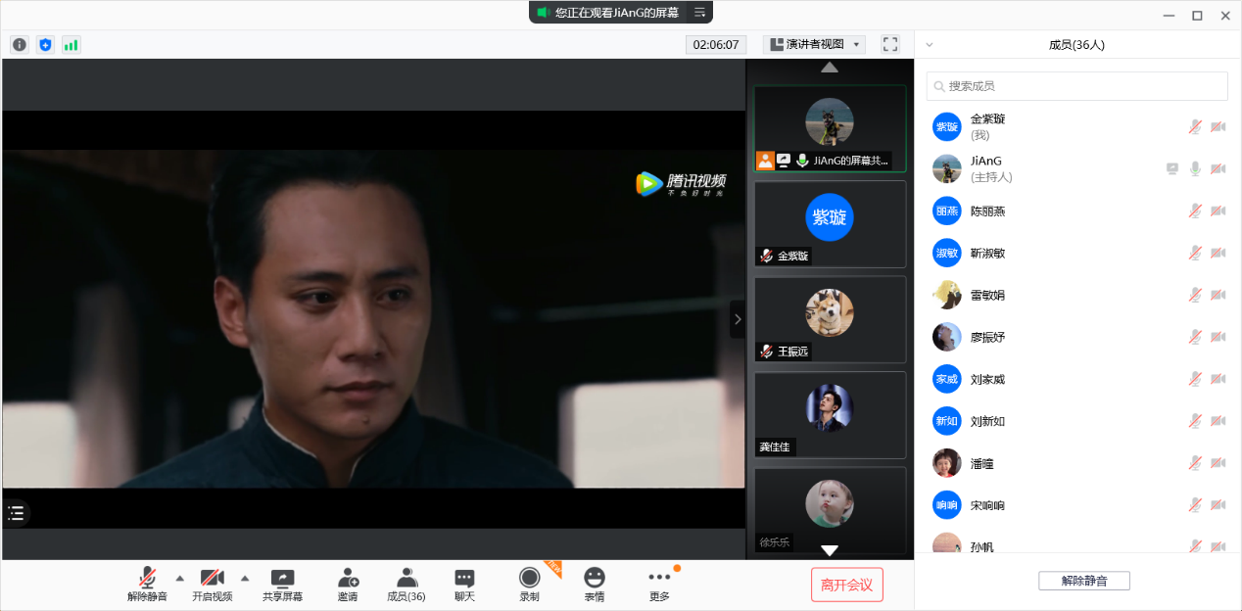Image resolution: width=1242 pixels, height=611 pixels.
Task: Click the muted mic icon for 靳淑敏
Action: tap(1195, 253)
